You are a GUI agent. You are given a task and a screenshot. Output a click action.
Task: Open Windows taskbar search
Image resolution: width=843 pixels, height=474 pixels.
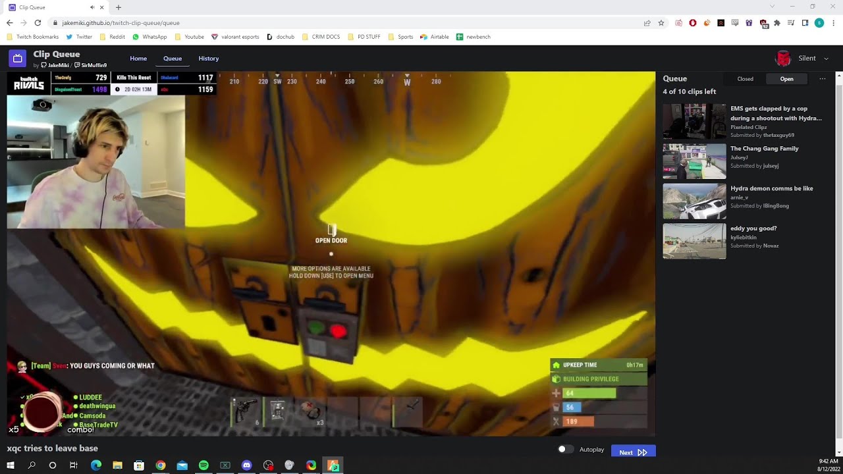(x=32, y=465)
